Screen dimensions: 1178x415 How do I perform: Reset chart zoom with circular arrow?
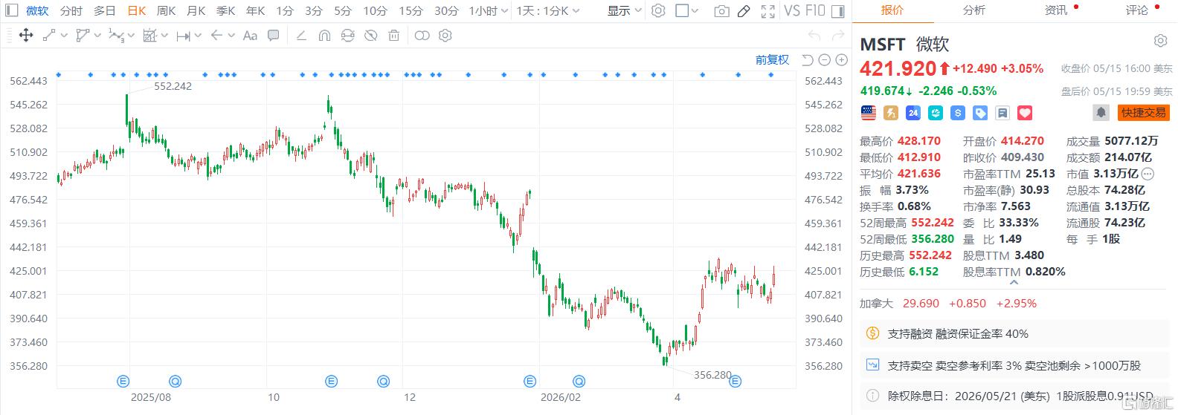pyautogui.click(x=808, y=59)
